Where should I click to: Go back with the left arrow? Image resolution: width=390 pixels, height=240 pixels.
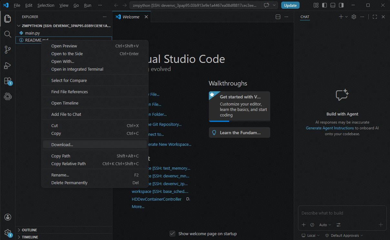[116, 5]
